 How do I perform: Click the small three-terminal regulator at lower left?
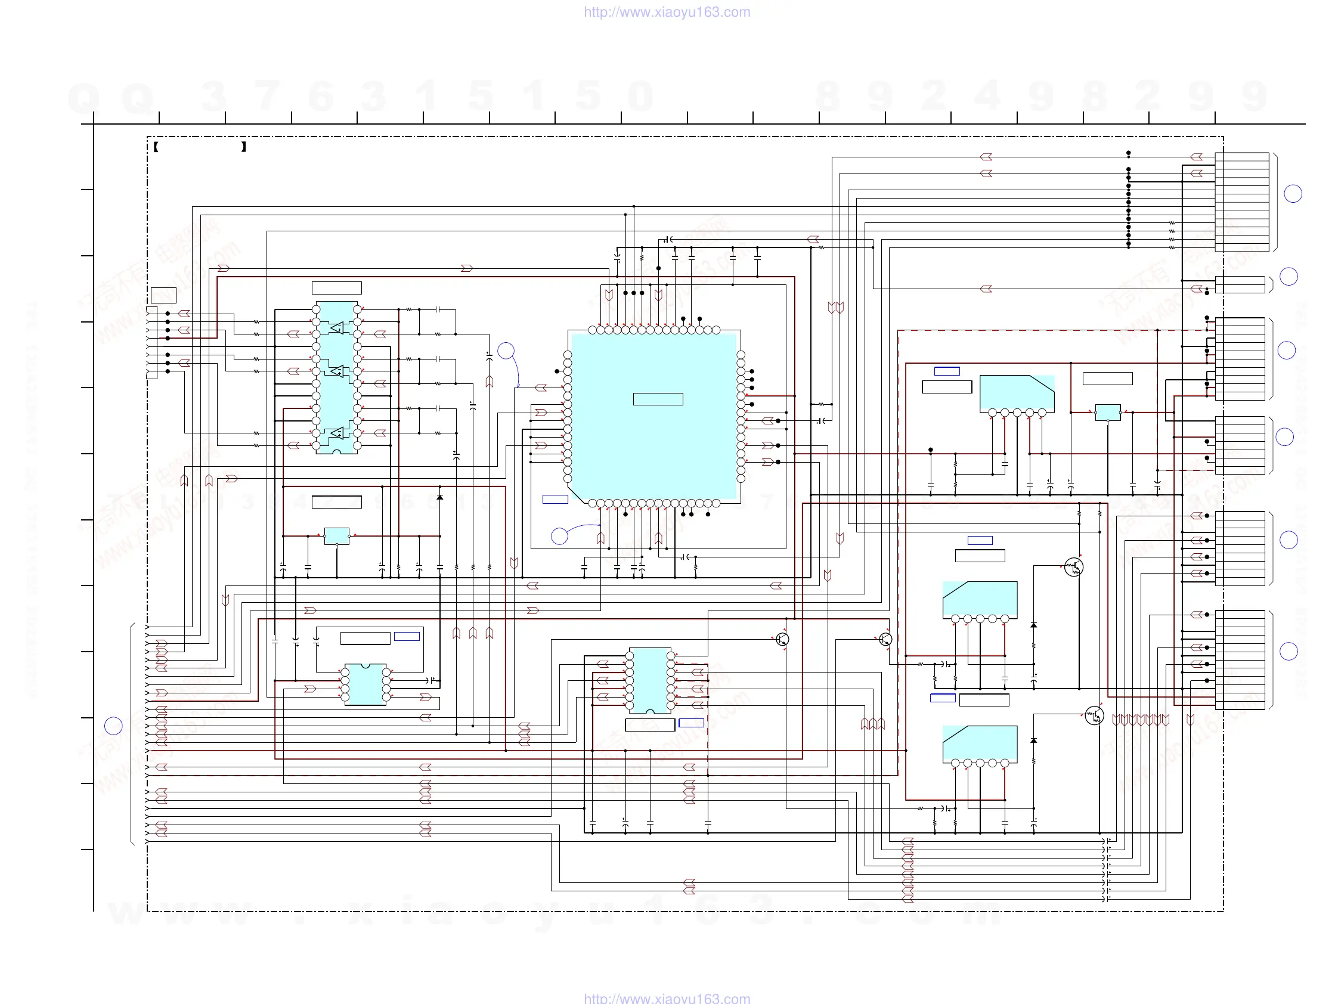click(x=337, y=536)
